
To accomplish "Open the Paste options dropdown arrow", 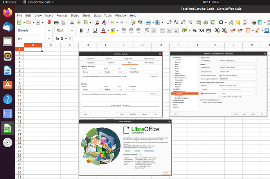I will [90, 22].
